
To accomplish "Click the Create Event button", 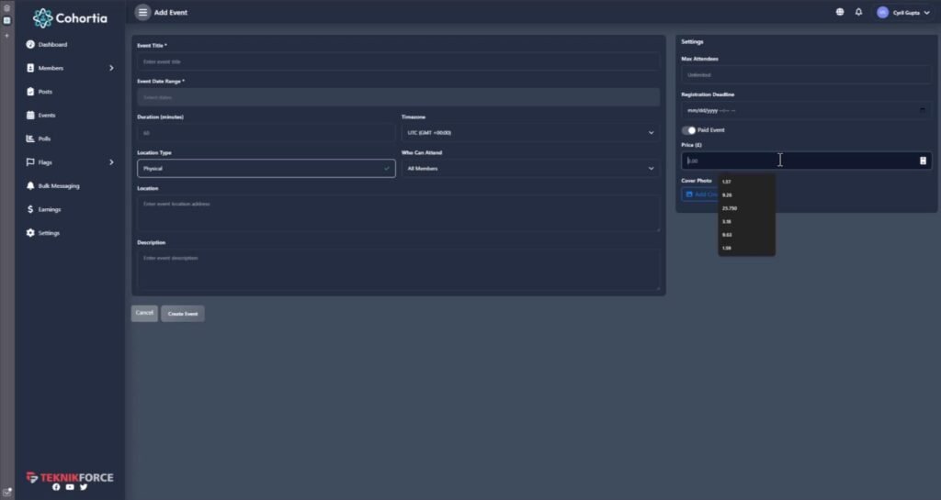I will [183, 313].
